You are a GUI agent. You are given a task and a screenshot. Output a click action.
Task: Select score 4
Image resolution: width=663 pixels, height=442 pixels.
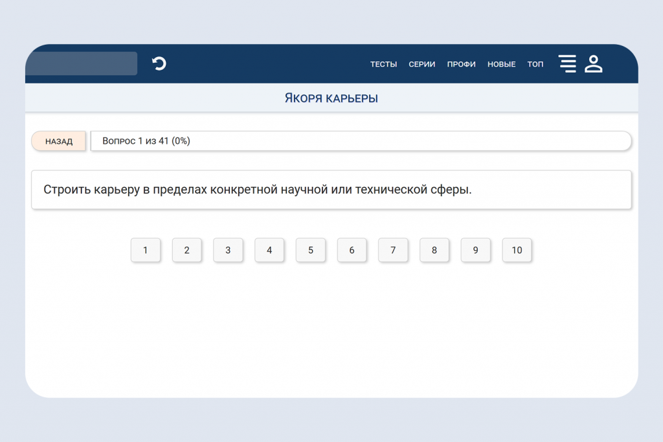(269, 250)
